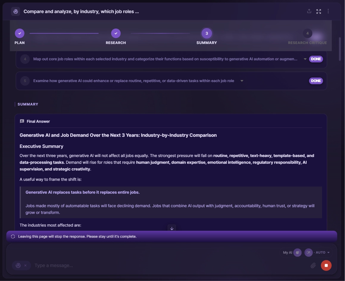
Task: Click the knowledge source icon beside AUTO
Action: (308, 252)
